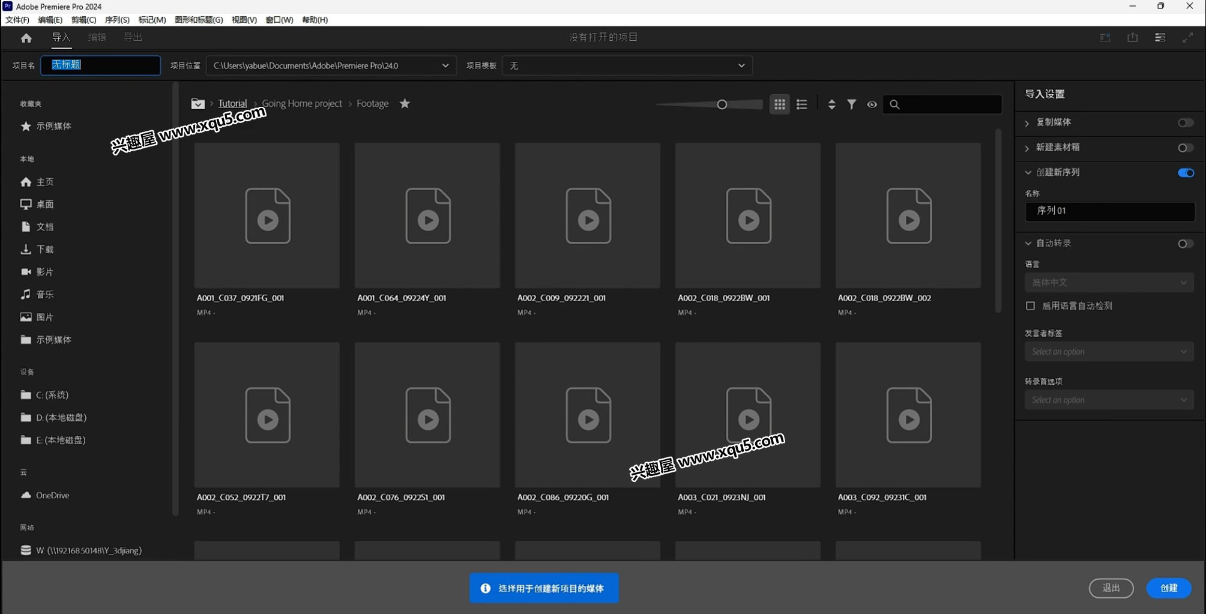Go to 主页 local location
1206x614 pixels.
pos(37,182)
